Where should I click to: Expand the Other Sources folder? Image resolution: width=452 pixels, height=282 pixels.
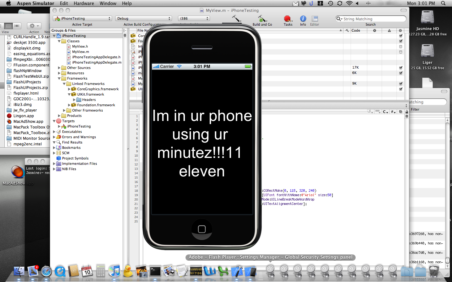point(59,68)
